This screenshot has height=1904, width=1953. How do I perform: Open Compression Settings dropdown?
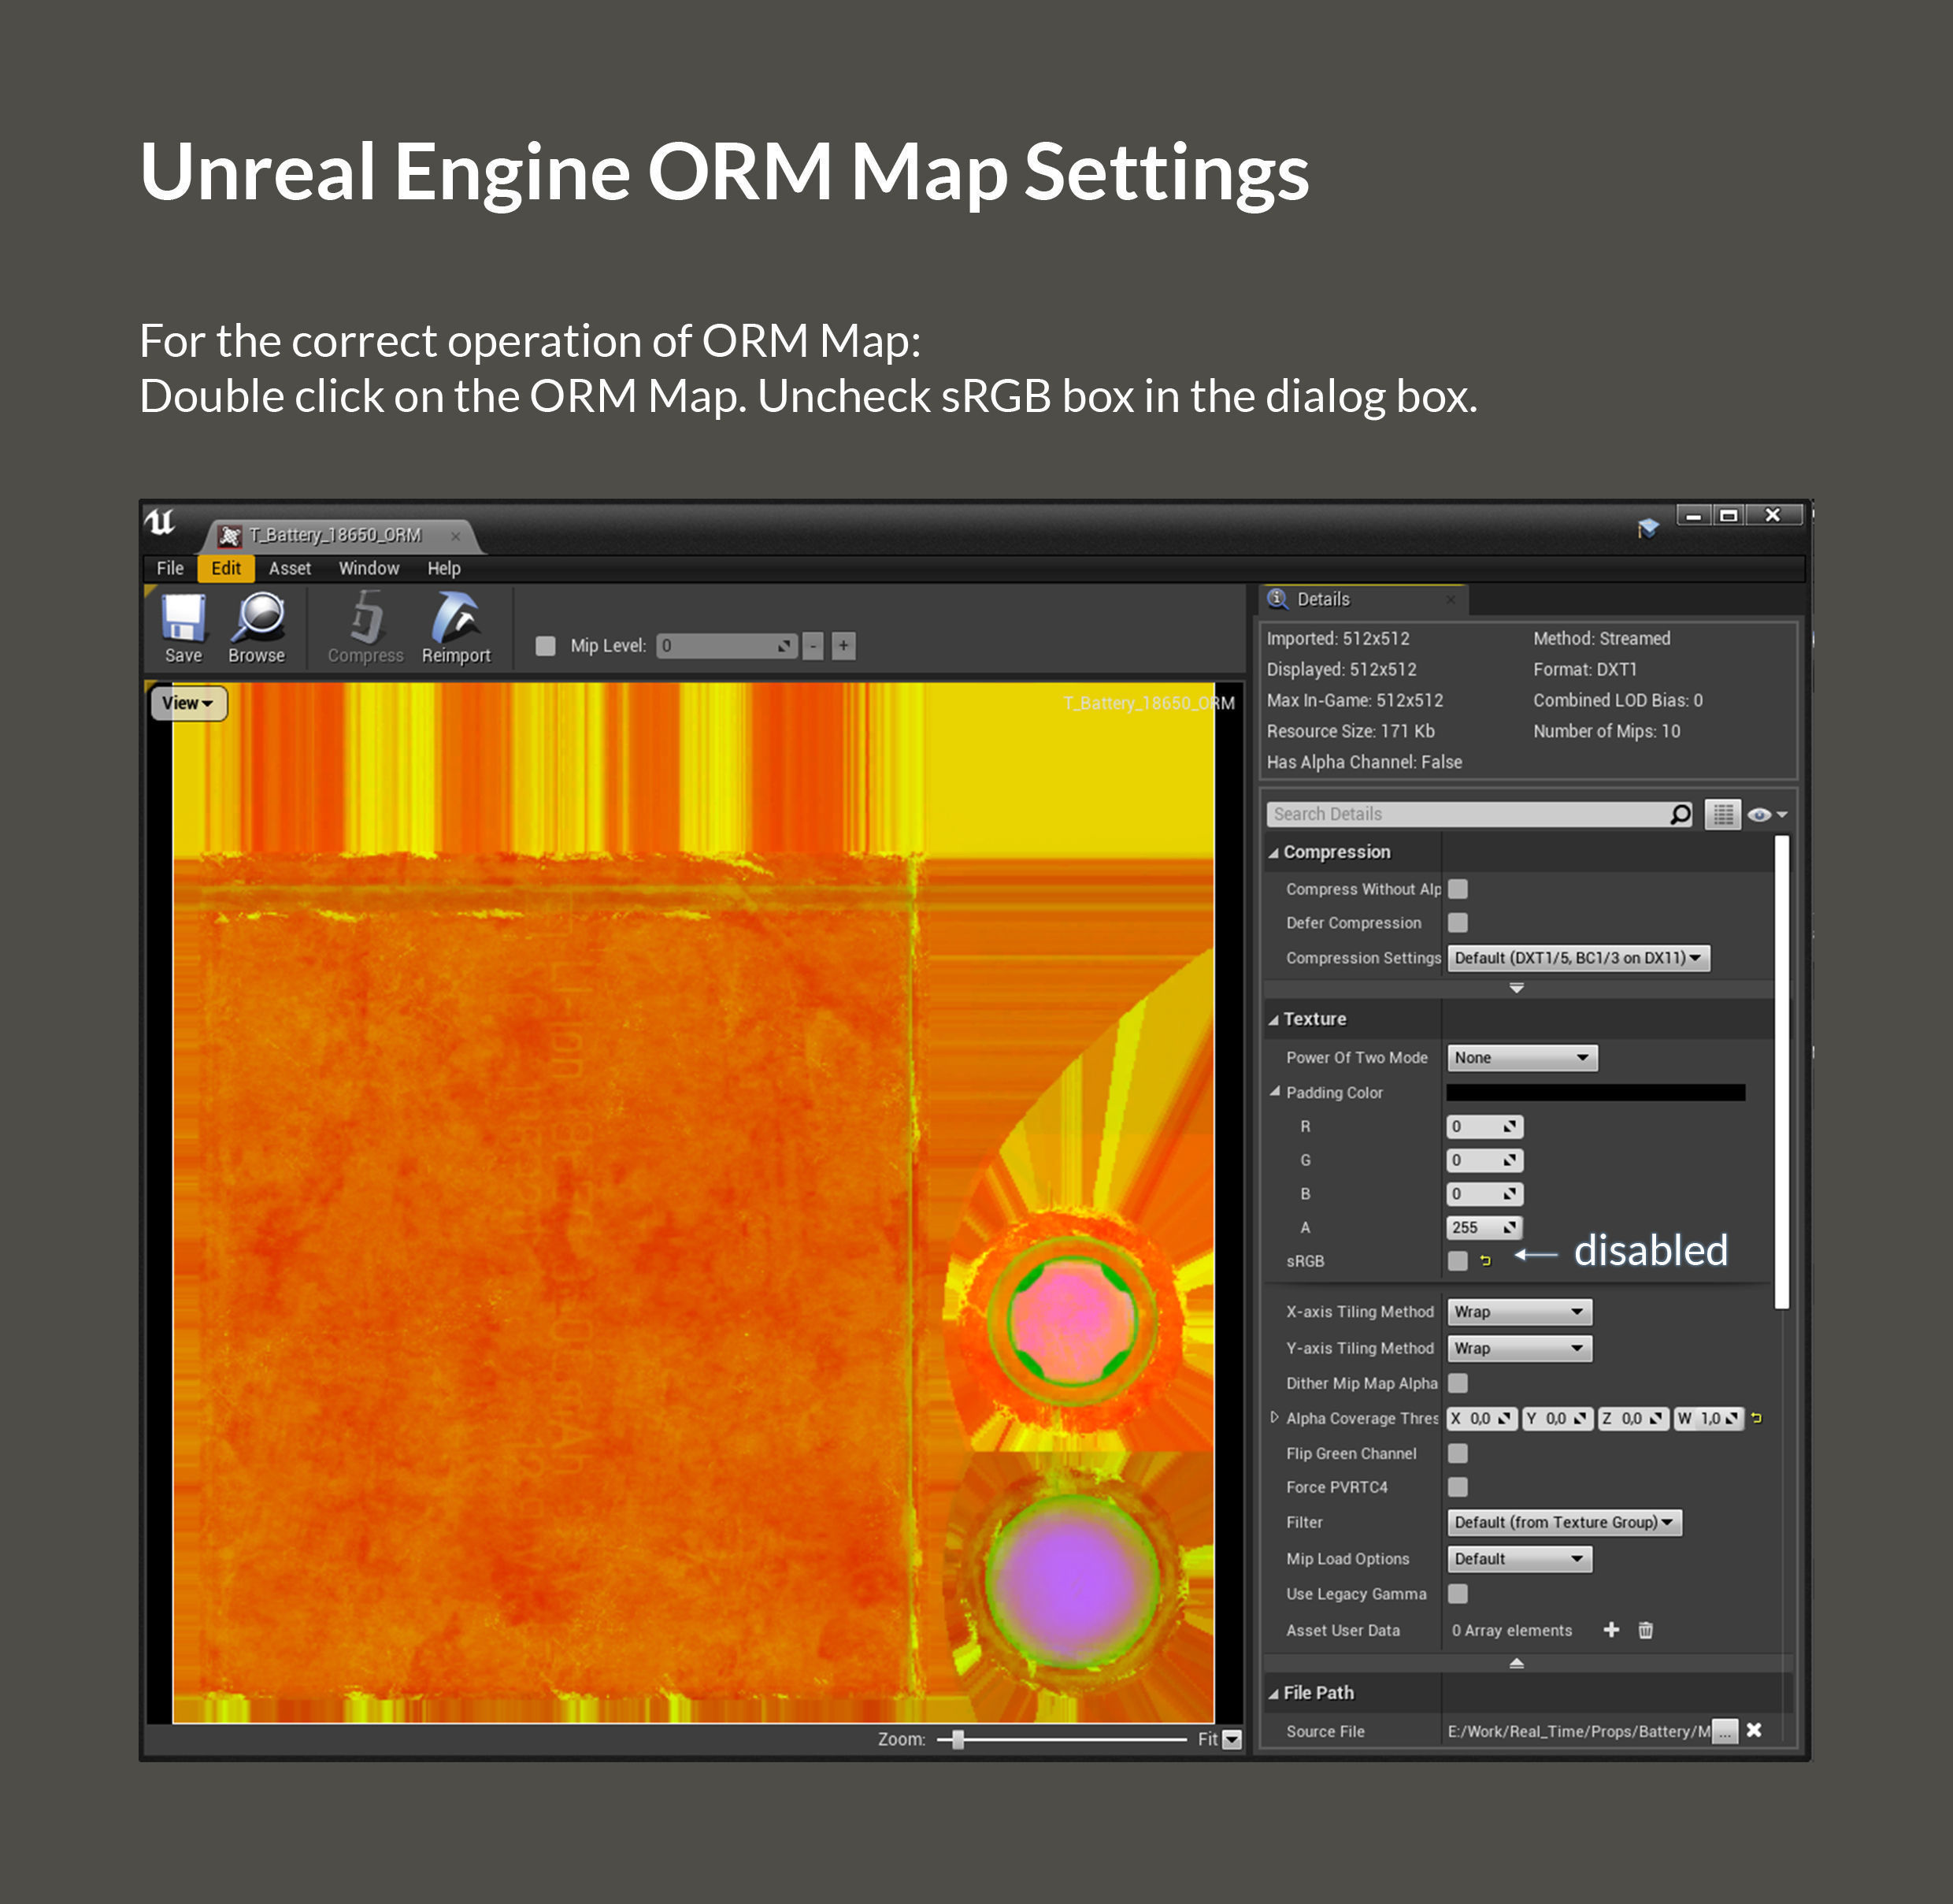click(x=1578, y=958)
